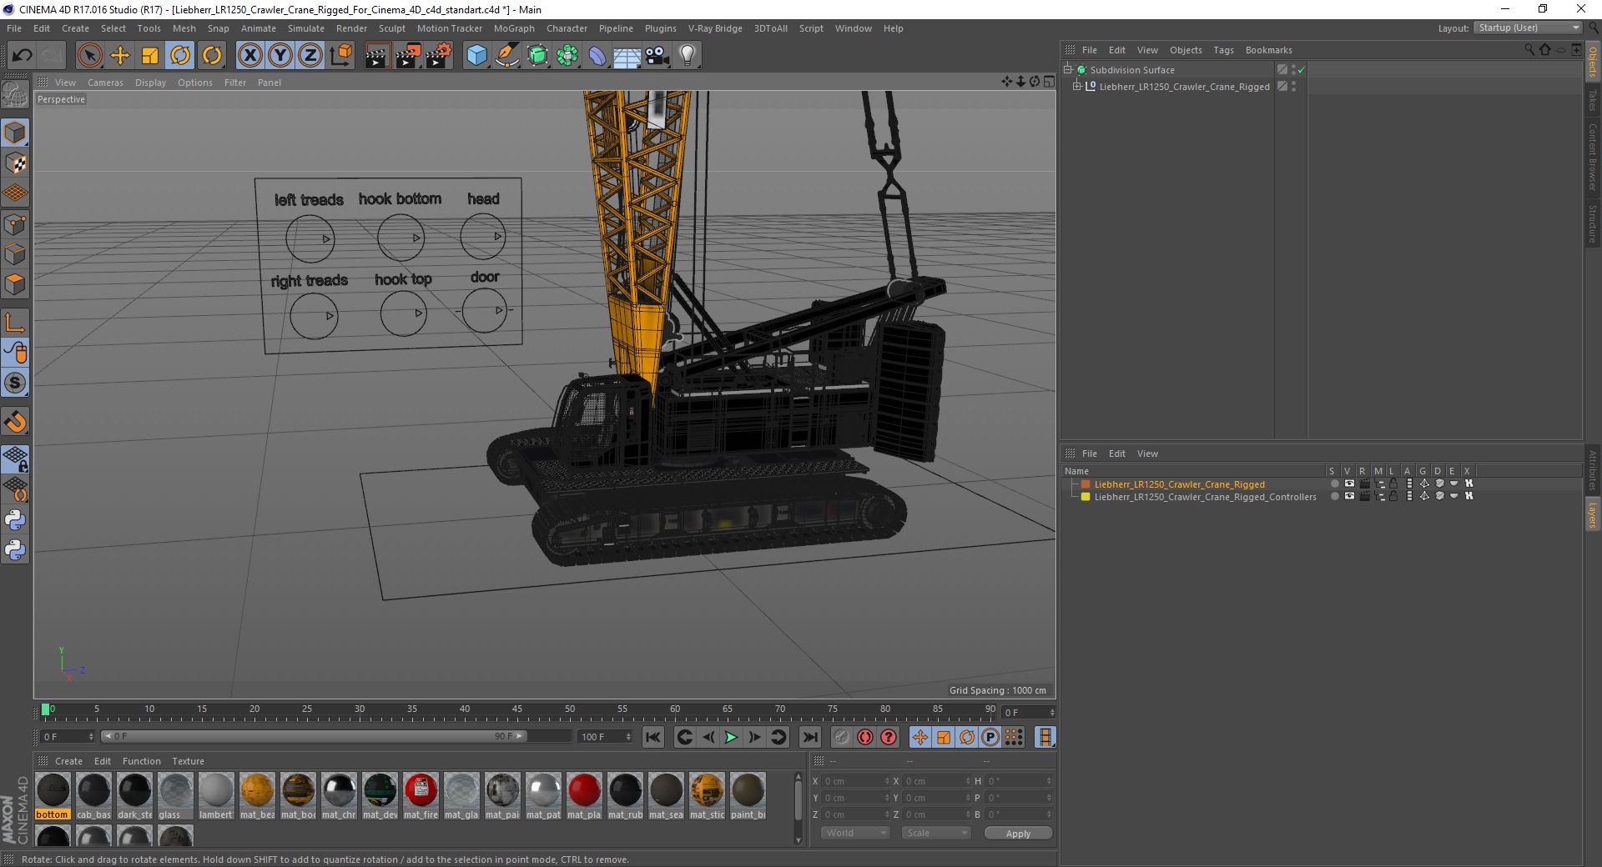Screen dimensions: 1602x867
Task: Switch to points mode
Action: 15,224
